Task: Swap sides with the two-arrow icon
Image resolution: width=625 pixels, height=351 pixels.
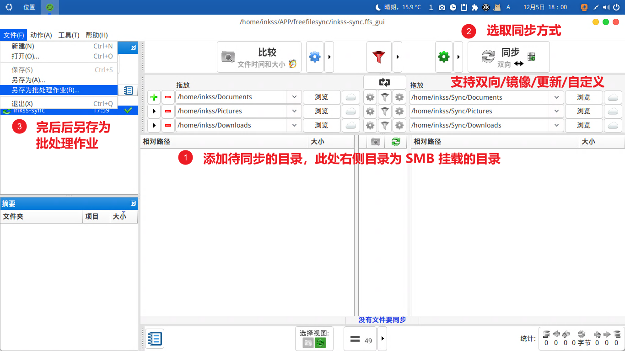Action: pyautogui.click(x=384, y=82)
